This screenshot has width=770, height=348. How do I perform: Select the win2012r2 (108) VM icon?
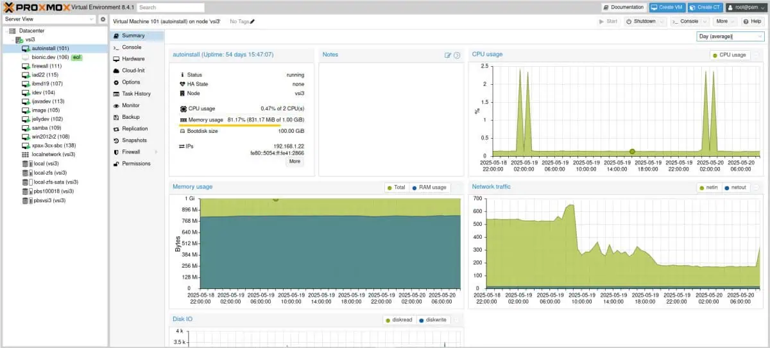coord(26,137)
